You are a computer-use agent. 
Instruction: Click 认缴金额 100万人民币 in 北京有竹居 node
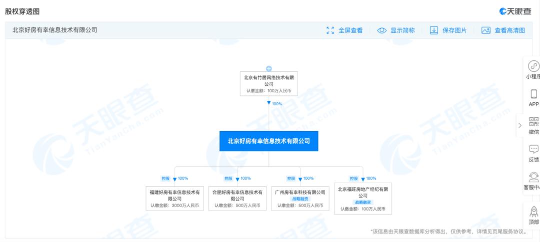coord(269,91)
